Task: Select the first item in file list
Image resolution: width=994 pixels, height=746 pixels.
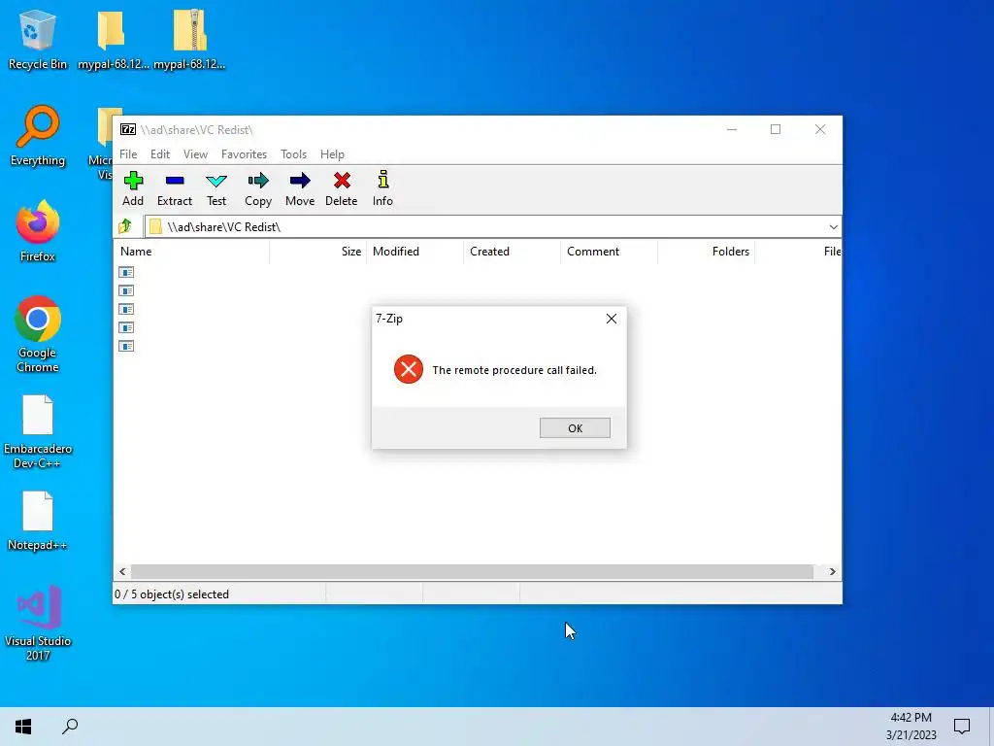Action: coord(126,272)
